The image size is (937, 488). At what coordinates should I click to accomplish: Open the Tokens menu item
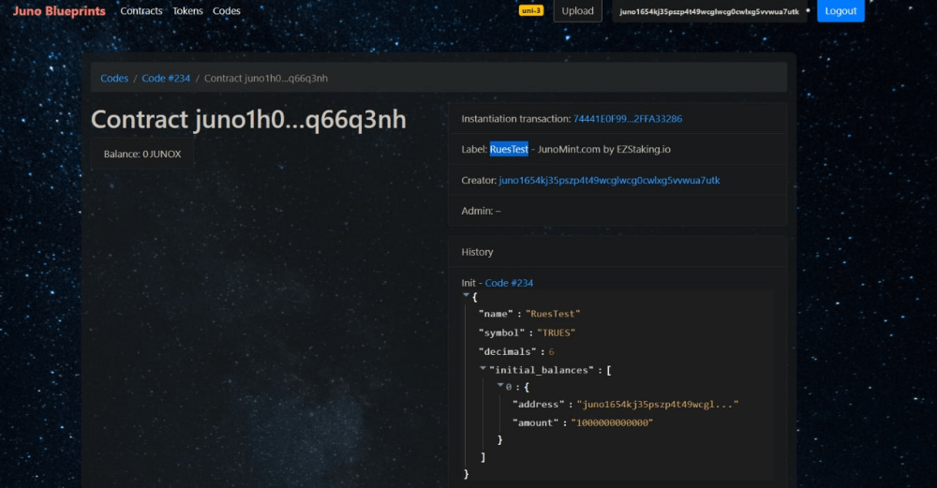(x=187, y=11)
